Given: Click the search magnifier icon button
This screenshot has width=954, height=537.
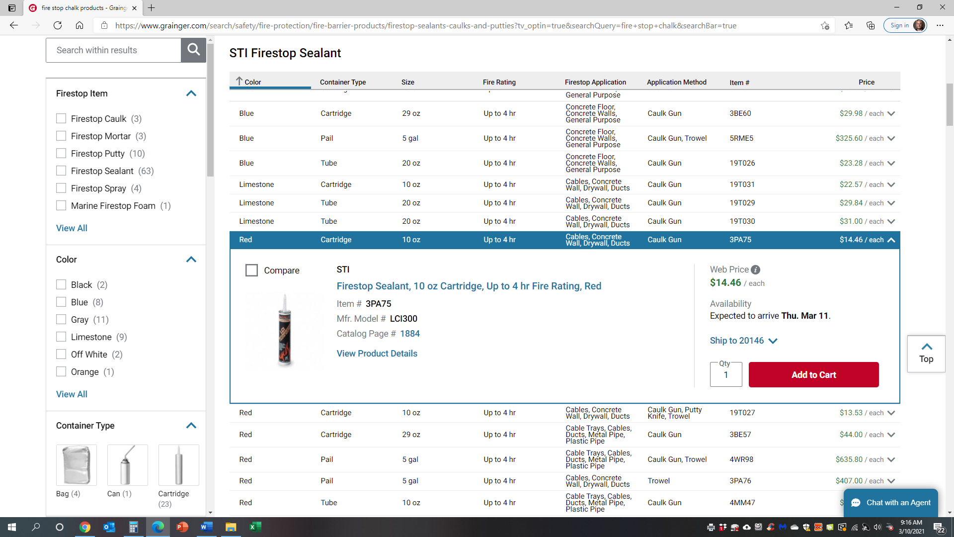Looking at the screenshot, I should tap(193, 50).
